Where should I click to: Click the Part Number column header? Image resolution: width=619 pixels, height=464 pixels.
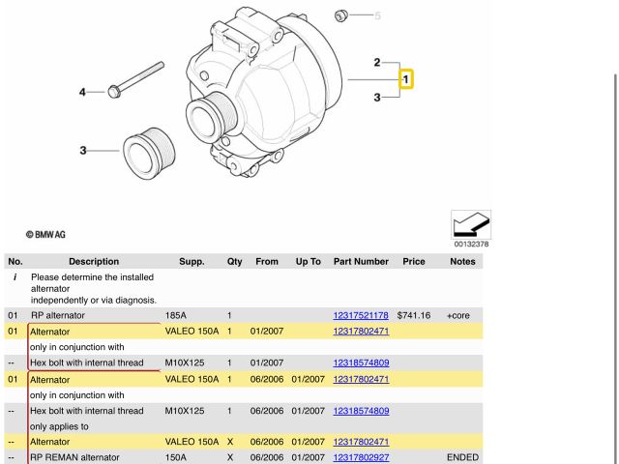pyautogui.click(x=360, y=261)
